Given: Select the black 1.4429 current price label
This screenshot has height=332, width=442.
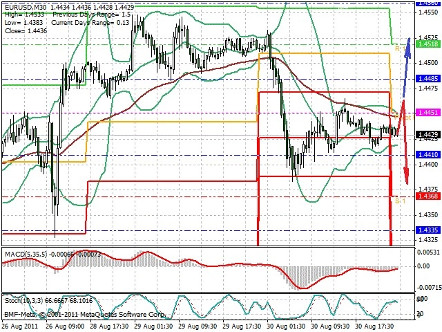Looking at the screenshot, I should pos(428,135).
